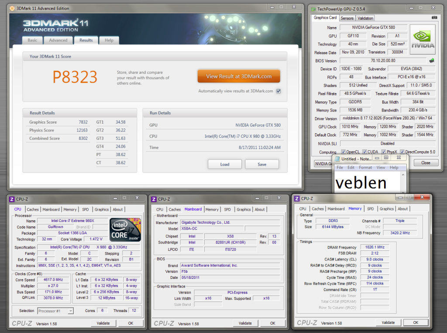This screenshot has width=447, height=333.
Task: Open Graphics tab in CPU-Z window showing memory Timings
Action: click(x=387, y=209)
